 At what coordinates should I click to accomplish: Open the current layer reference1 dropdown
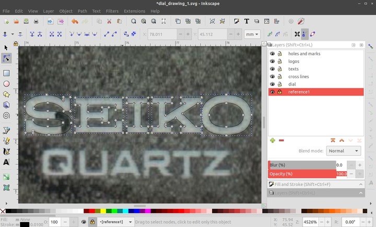[116, 222]
